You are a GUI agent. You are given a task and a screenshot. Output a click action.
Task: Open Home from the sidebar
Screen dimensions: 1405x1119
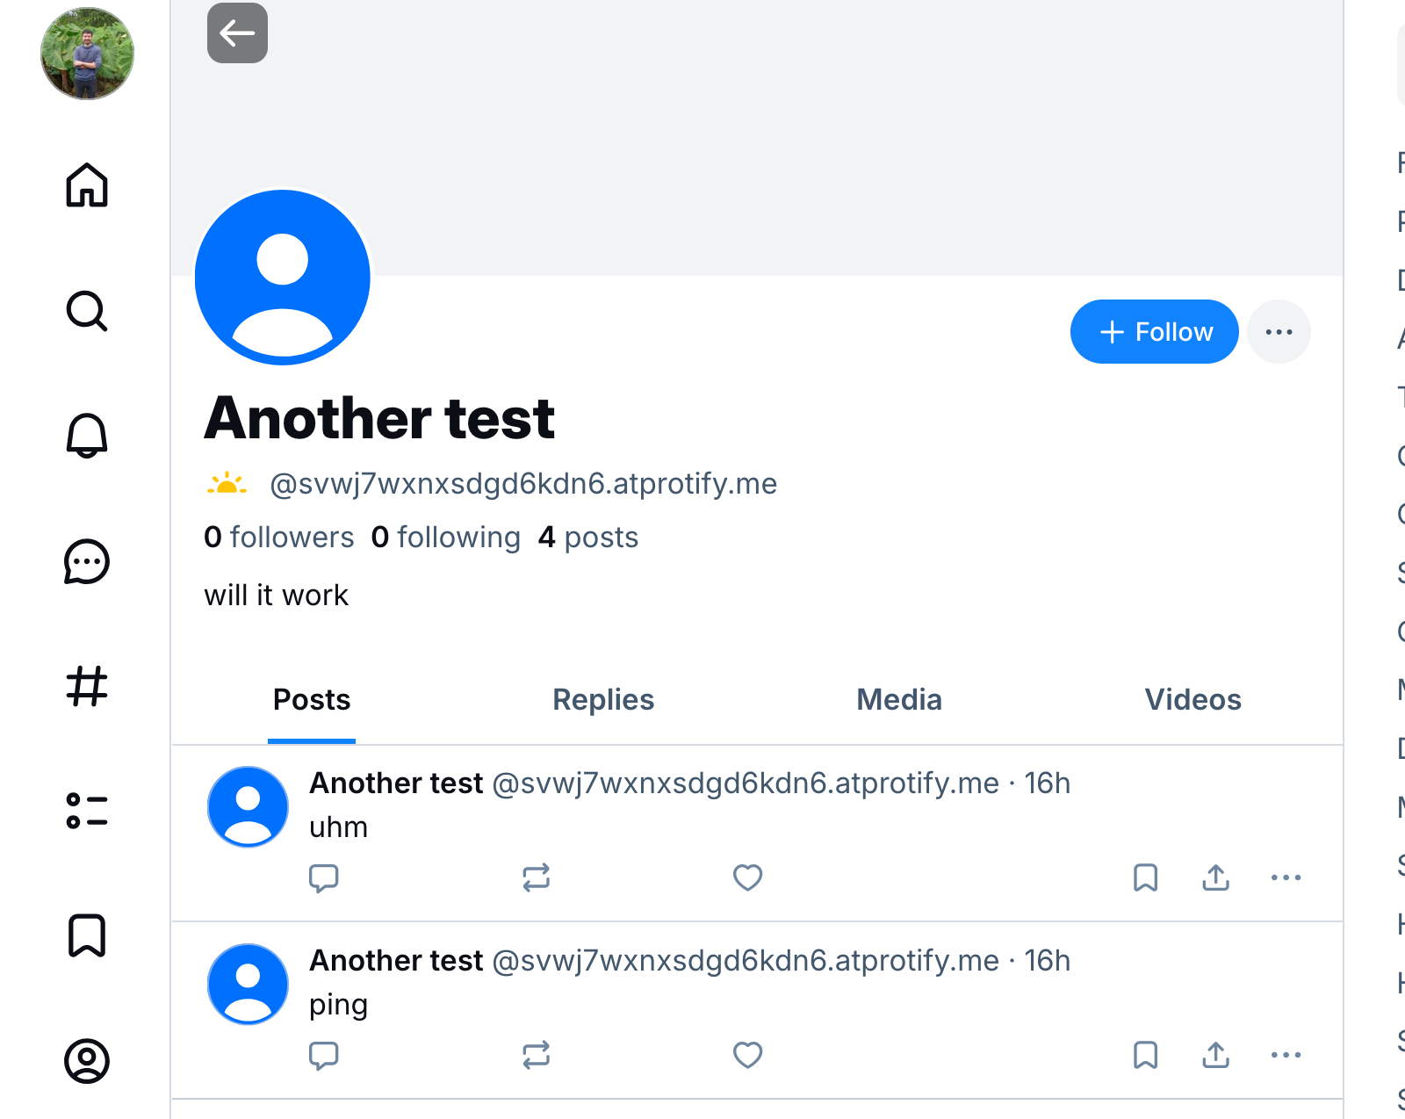pos(87,185)
